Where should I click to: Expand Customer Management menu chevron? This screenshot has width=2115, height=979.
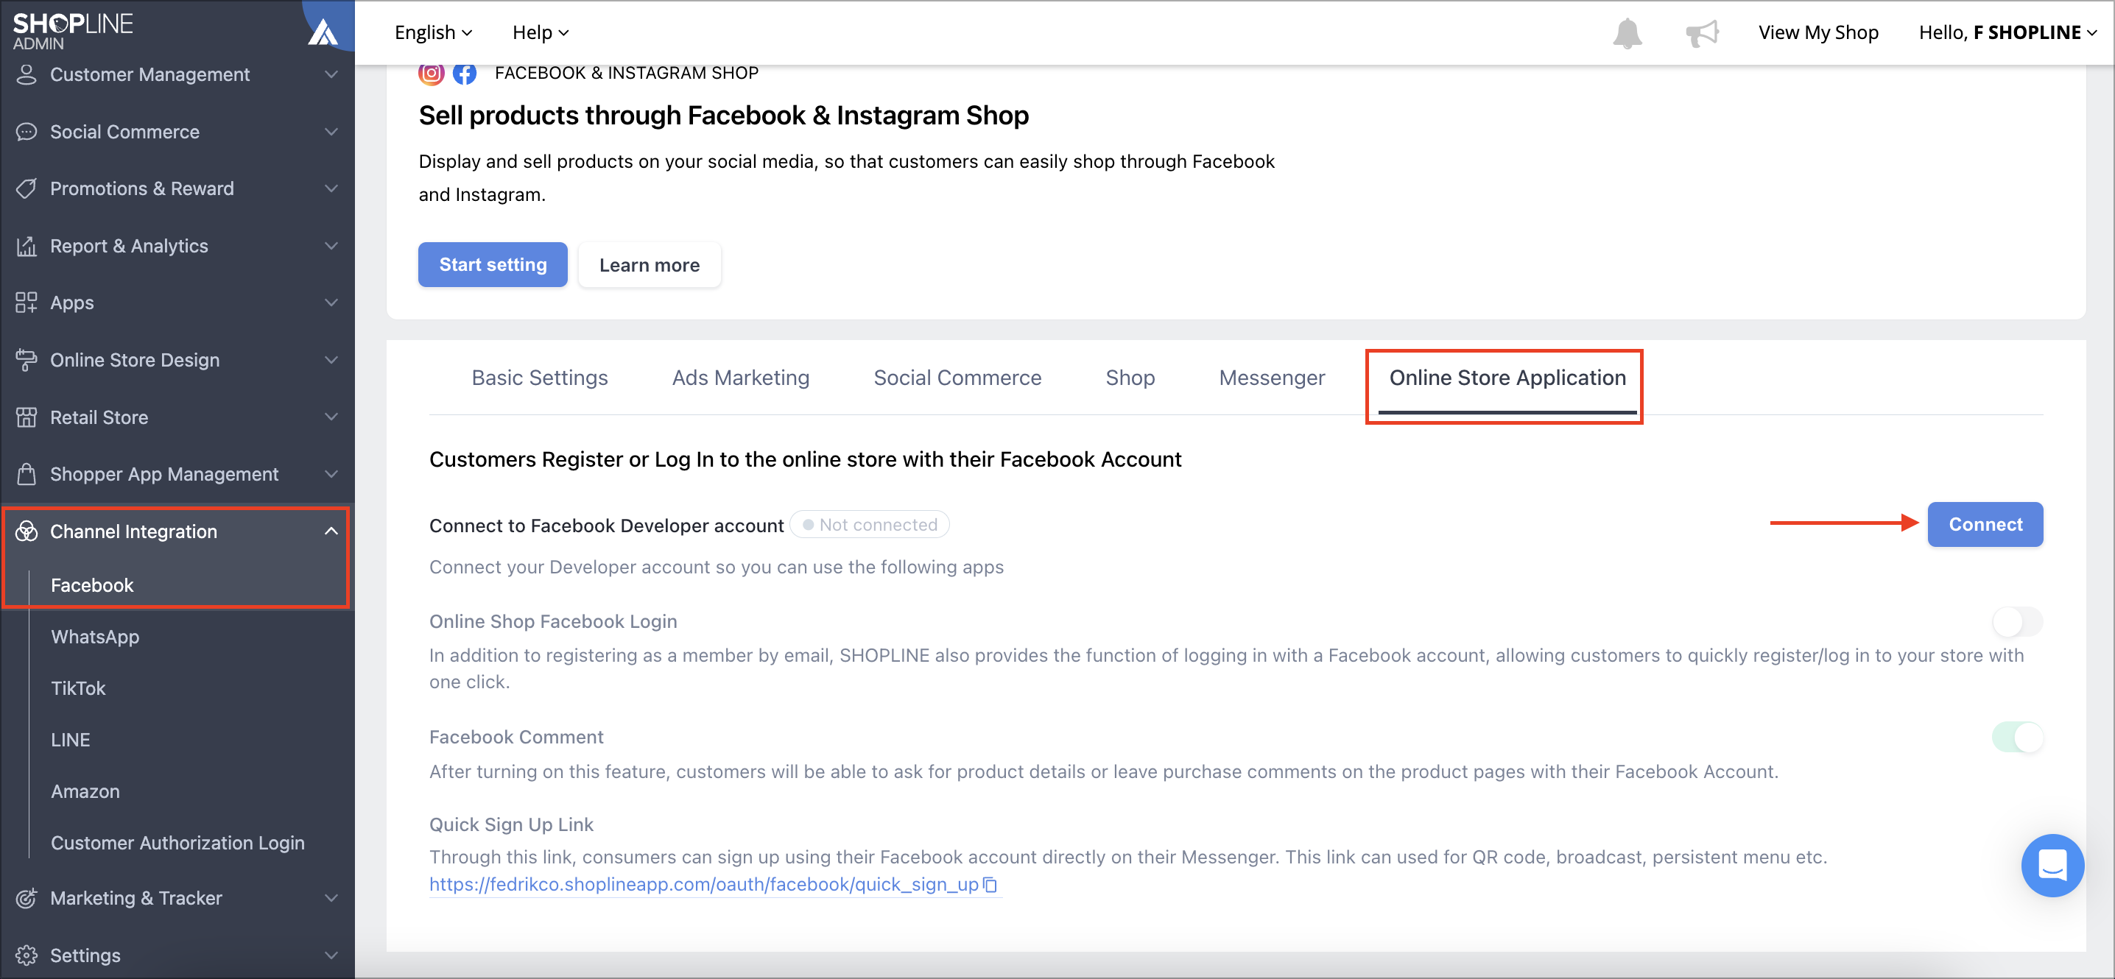coord(331,74)
